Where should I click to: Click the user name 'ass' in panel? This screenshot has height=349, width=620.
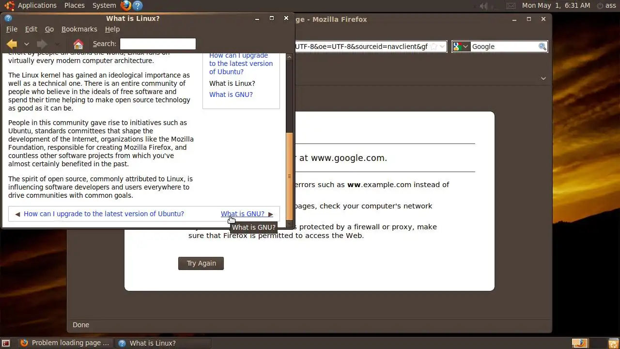tap(610, 6)
